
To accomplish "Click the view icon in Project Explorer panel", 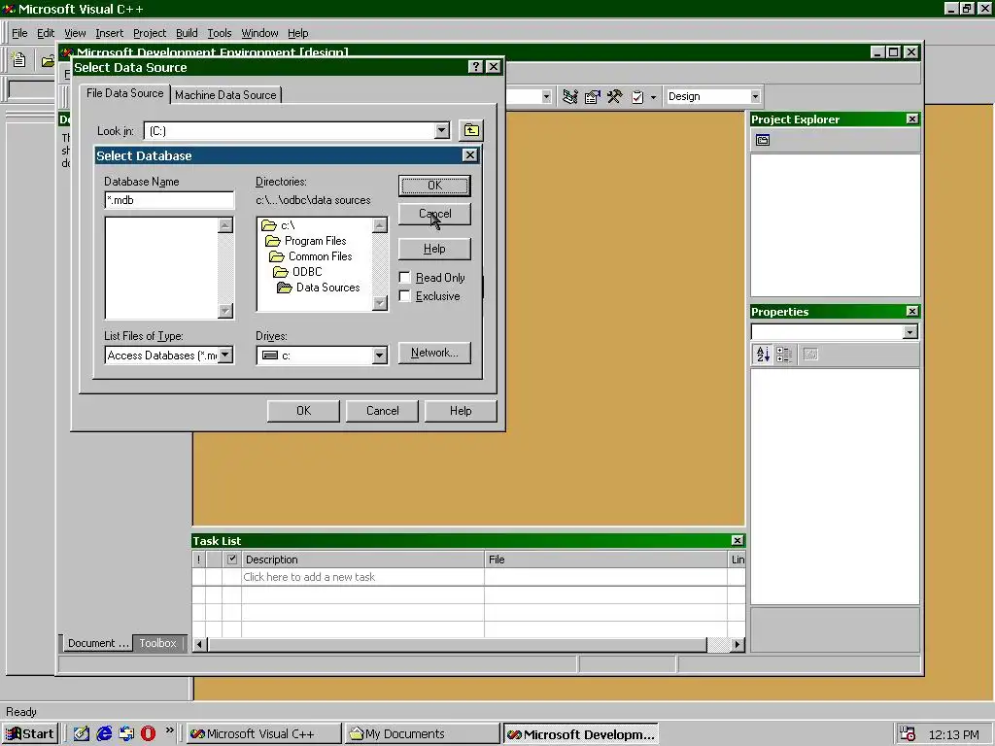I will point(763,140).
